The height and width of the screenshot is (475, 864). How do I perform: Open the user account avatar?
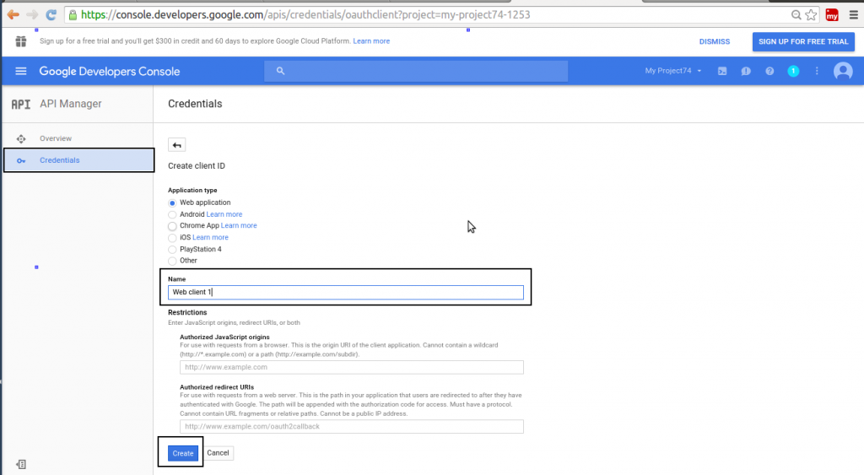[843, 71]
